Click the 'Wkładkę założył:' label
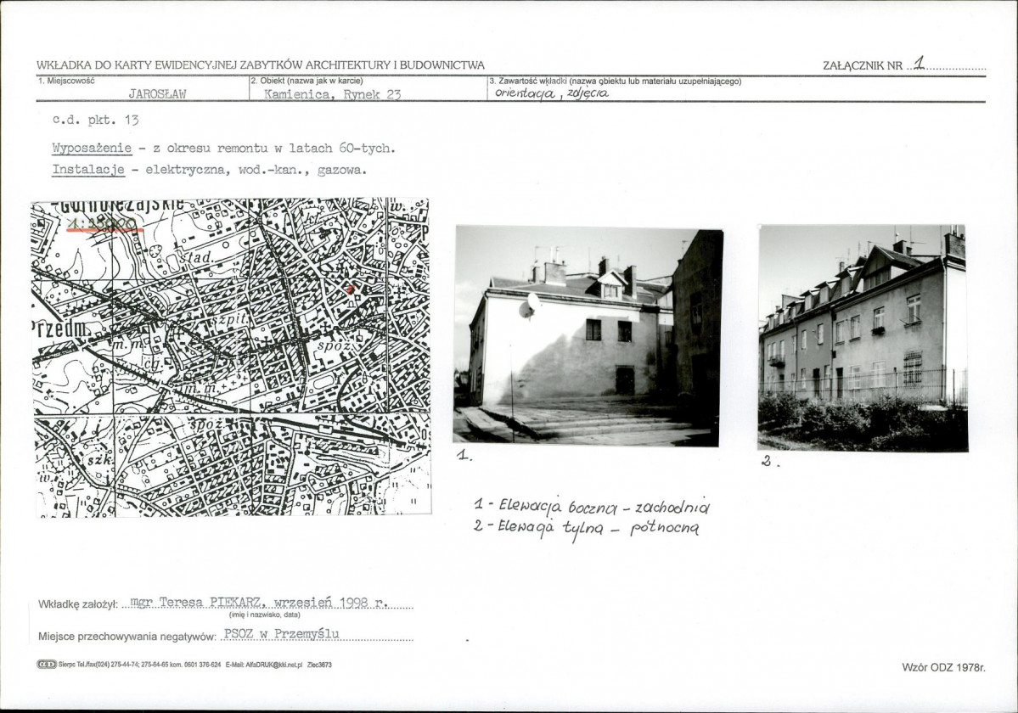Image resolution: width=1018 pixels, height=713 pixels. 78,604
